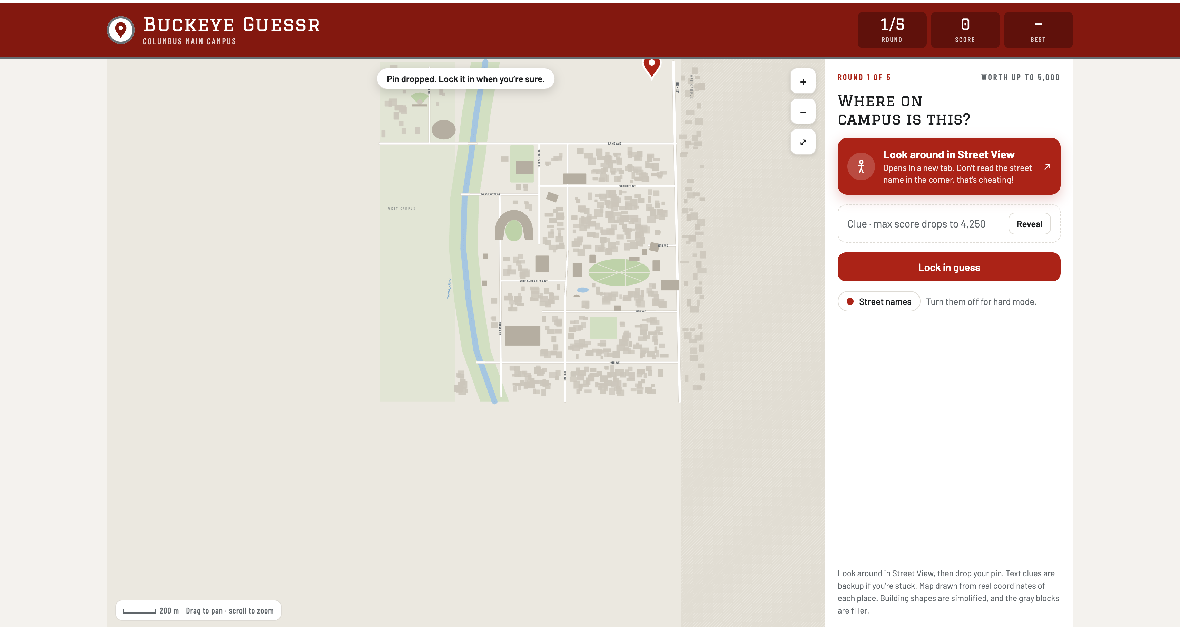Reveal the clue
The width and height of the screenshot is (1180, 627).
coord(1029,224)
